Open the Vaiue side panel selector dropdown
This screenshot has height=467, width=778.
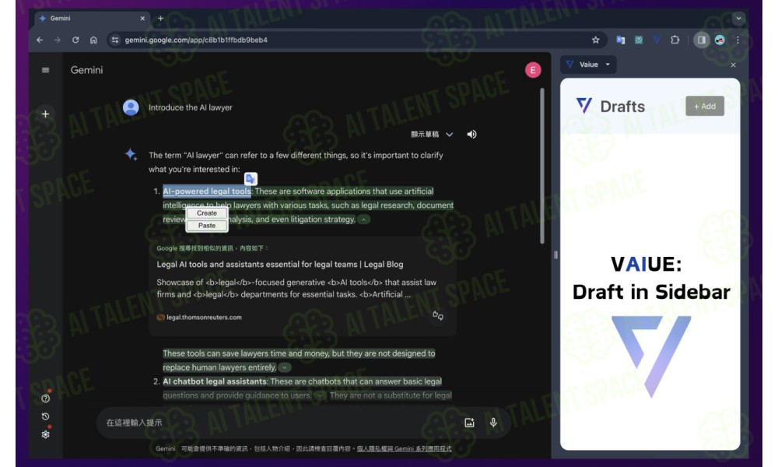(588, 65)
